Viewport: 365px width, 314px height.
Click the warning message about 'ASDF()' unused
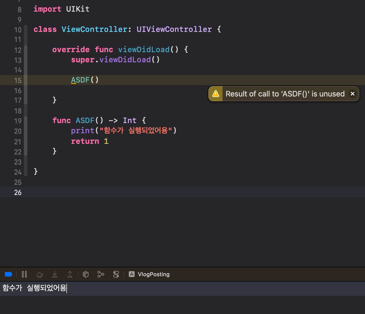tap(285, 94)
